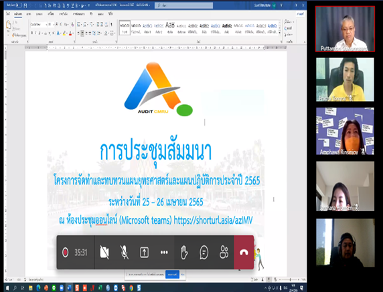Select Format Painter in clipboard group

pos(19,35)
